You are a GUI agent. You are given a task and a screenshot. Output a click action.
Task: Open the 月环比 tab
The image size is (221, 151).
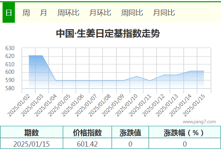[x=100, y=13]
